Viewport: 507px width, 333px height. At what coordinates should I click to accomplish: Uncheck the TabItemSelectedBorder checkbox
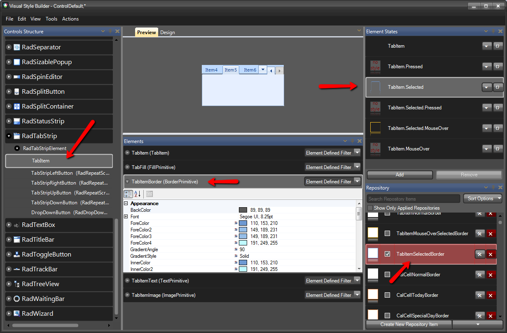pyautogui.click(x=387, y=254)
